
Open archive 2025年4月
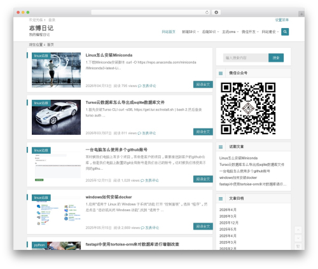pos(228,236)
